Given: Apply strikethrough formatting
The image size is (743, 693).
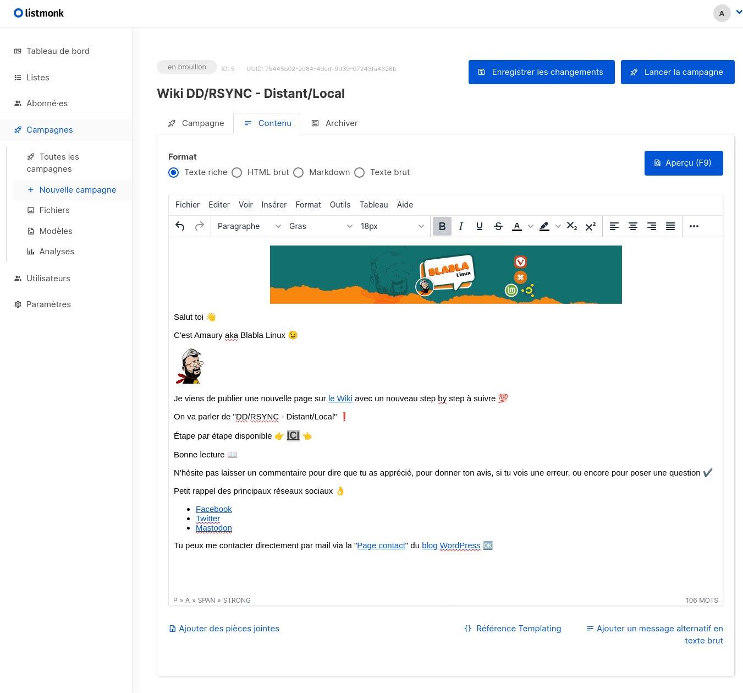Looking at the screenshot, I should click(x=498, y=226).
